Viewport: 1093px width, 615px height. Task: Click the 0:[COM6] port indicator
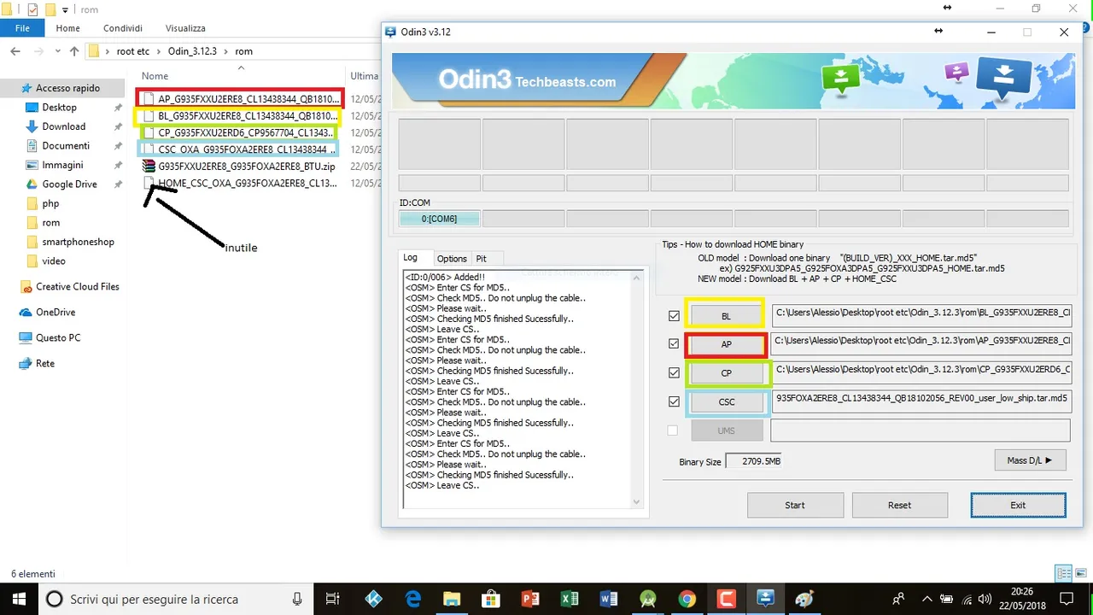(x=439, y=219)
